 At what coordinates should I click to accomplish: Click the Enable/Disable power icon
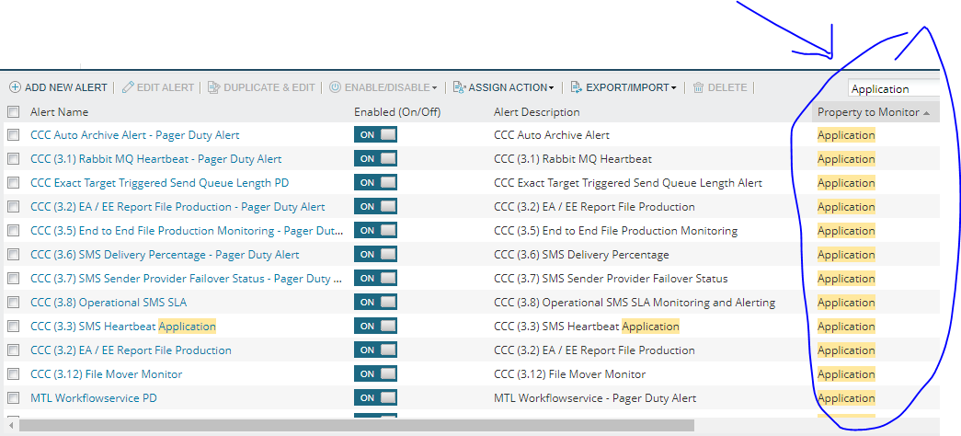pos(336,87)
